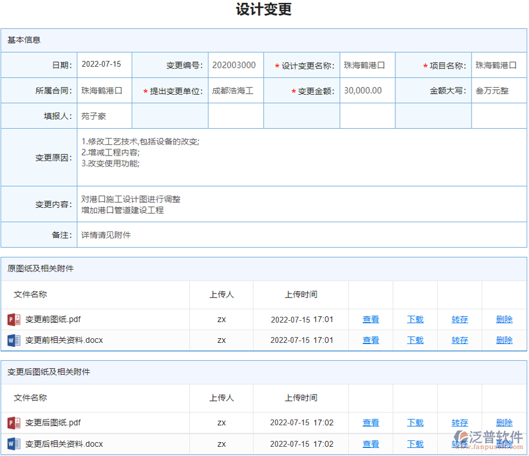This screenshot has height=456, width=529.
Task: Click 转存 for 变更前图纸.pdf
Action: (x=459, y=319)
